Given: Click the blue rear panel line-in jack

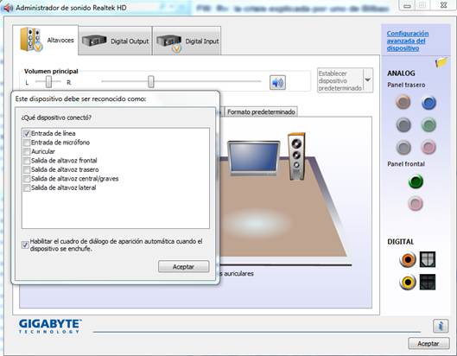Looking at the screenshot, I should point(428,103).
